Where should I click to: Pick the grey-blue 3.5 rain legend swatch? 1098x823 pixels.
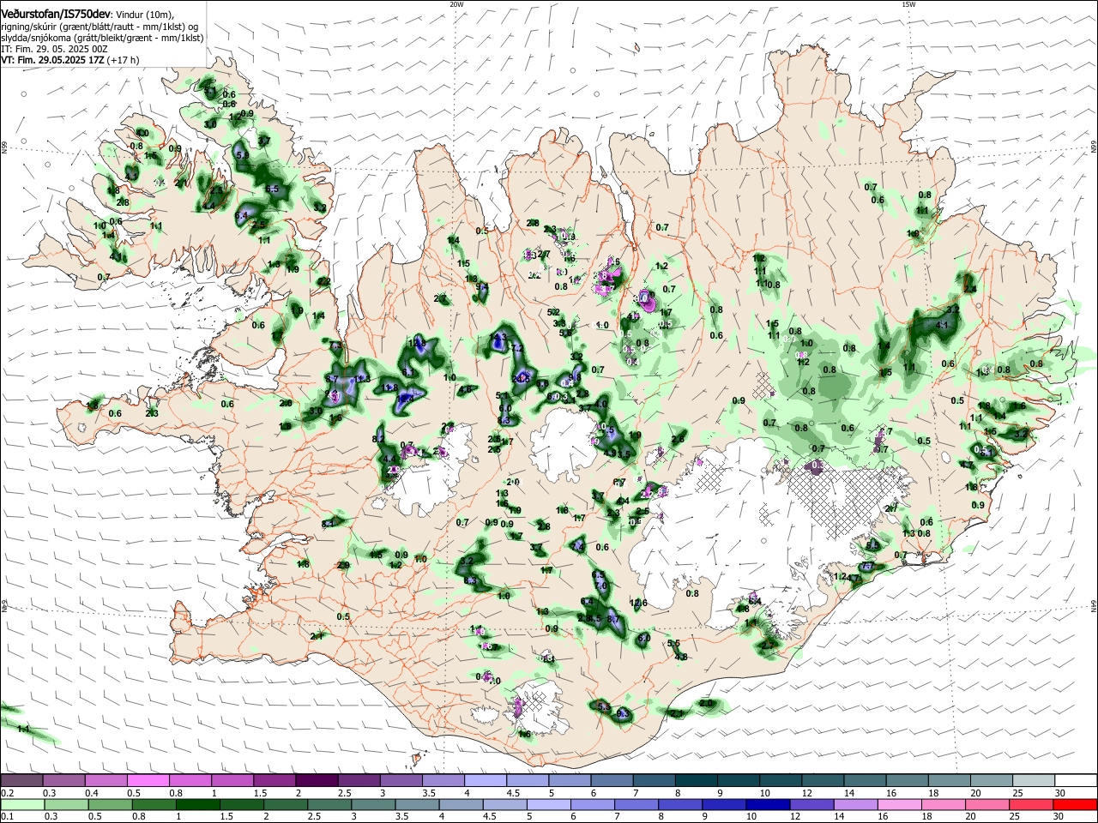(418, 804)
